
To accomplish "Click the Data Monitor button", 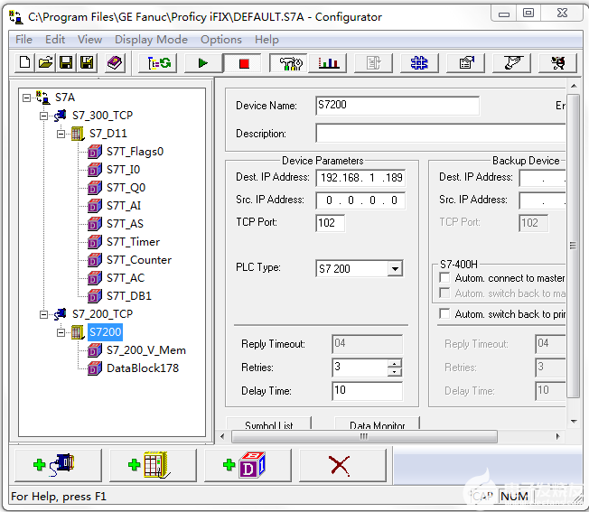I will click(x=377, y=424).
